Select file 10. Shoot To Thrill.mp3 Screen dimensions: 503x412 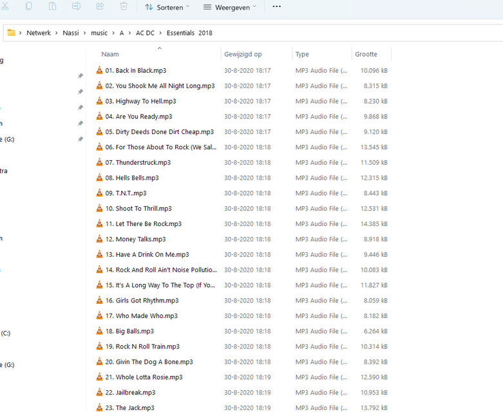coord(138,209)
